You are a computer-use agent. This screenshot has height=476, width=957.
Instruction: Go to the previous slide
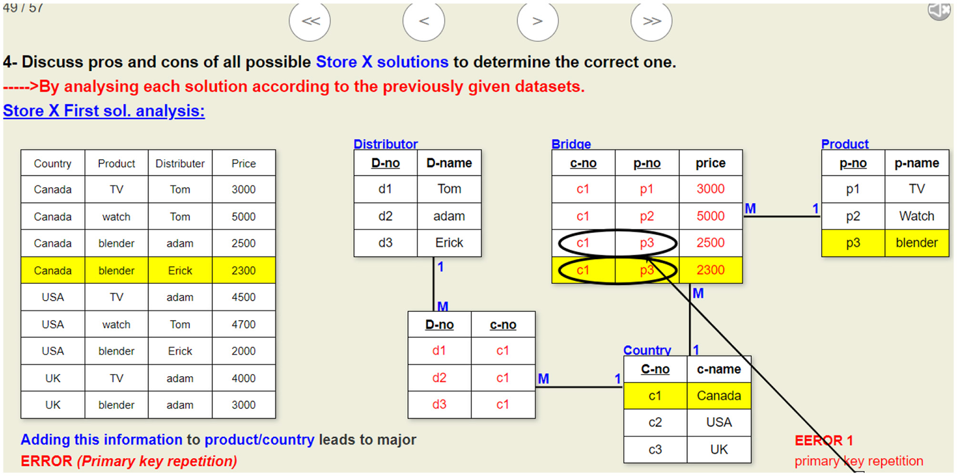pos(423,21)
